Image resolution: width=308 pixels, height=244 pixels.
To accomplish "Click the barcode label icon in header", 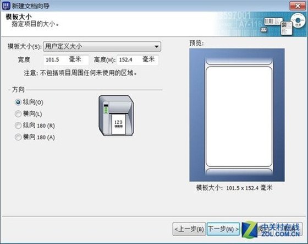I will click(273, 21).
